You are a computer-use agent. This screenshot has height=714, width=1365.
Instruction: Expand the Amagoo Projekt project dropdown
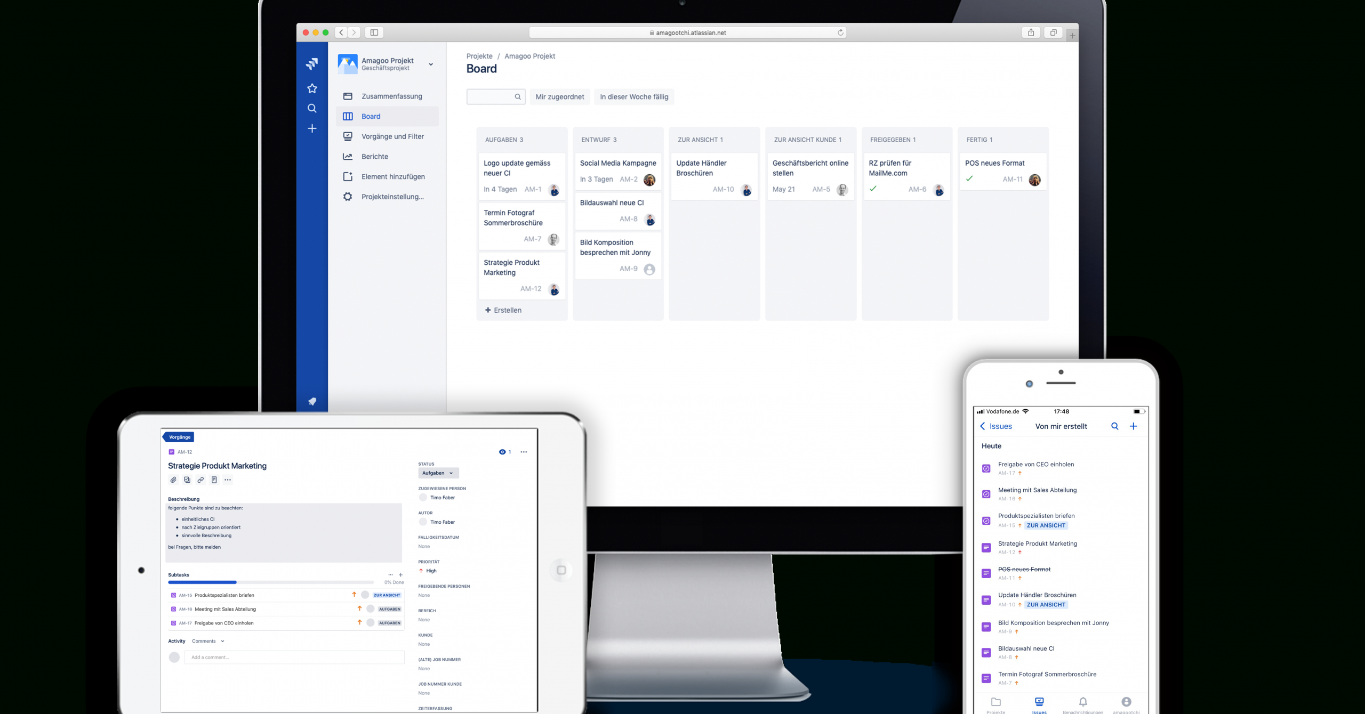point(431,64)
